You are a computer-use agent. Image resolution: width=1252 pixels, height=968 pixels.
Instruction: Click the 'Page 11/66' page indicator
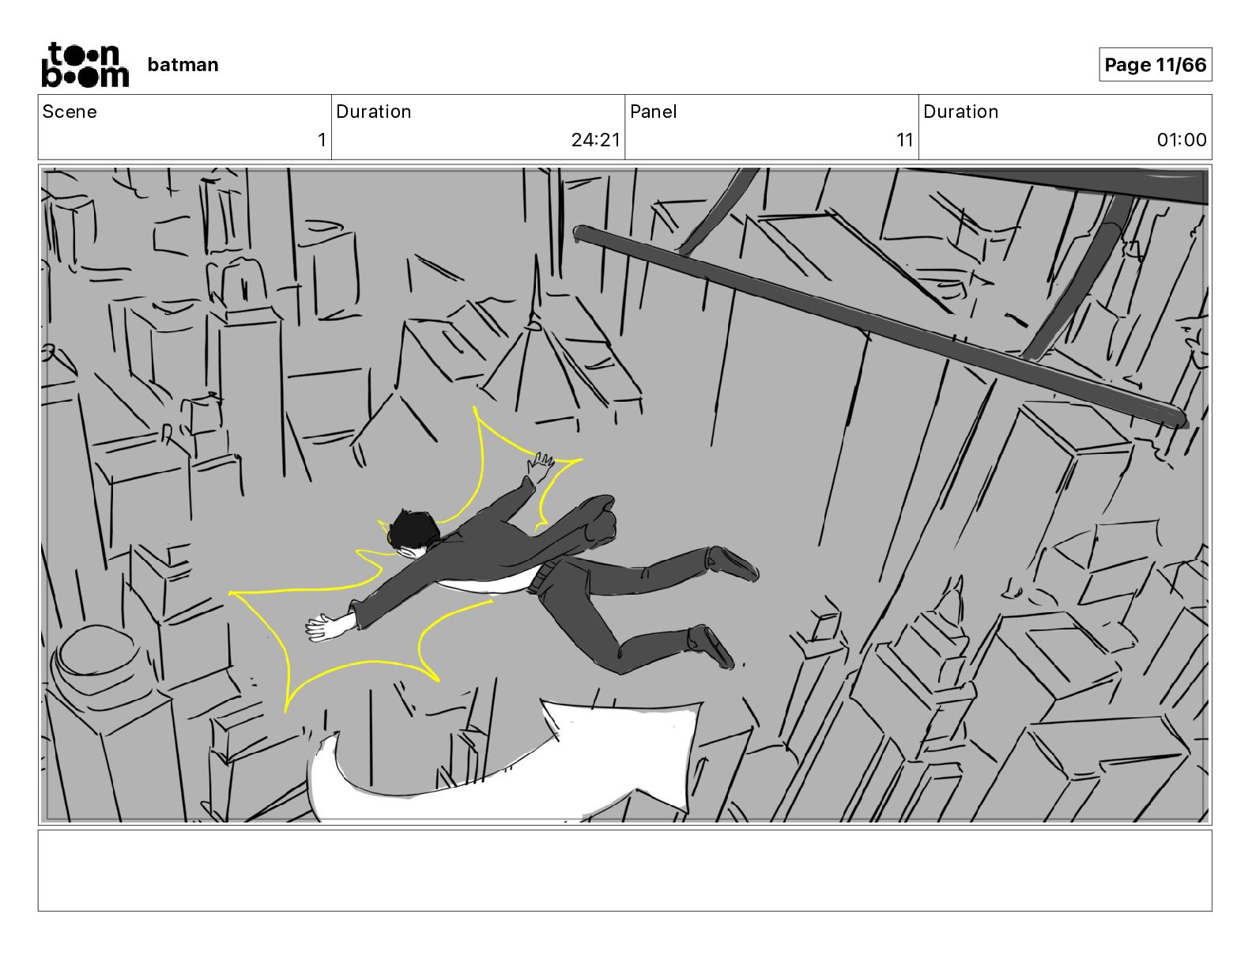pyautogui.click(x=1155, y=65)
